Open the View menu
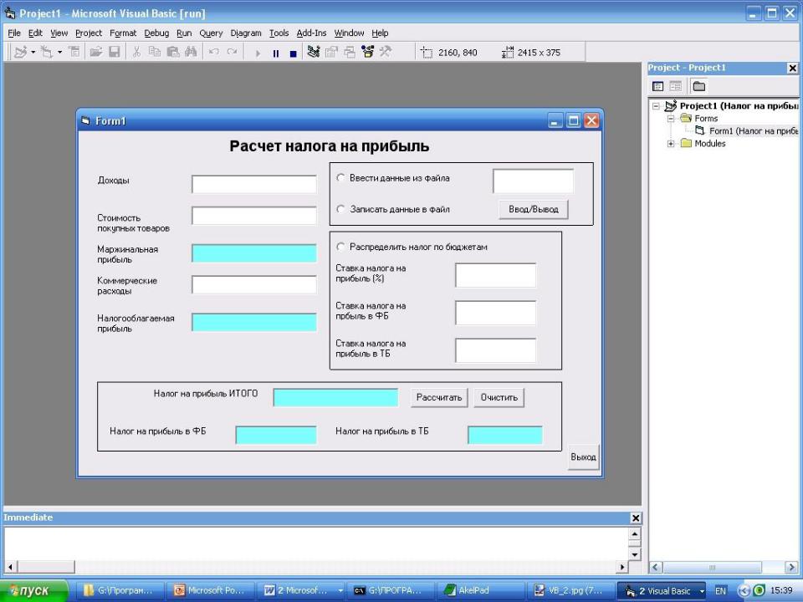The width and height of the screenshot is (803, 602). coord(59,33)
